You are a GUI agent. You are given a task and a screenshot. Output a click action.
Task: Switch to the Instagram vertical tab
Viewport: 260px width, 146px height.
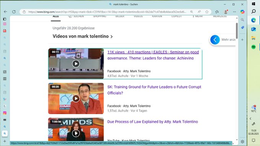click(5, 113)
